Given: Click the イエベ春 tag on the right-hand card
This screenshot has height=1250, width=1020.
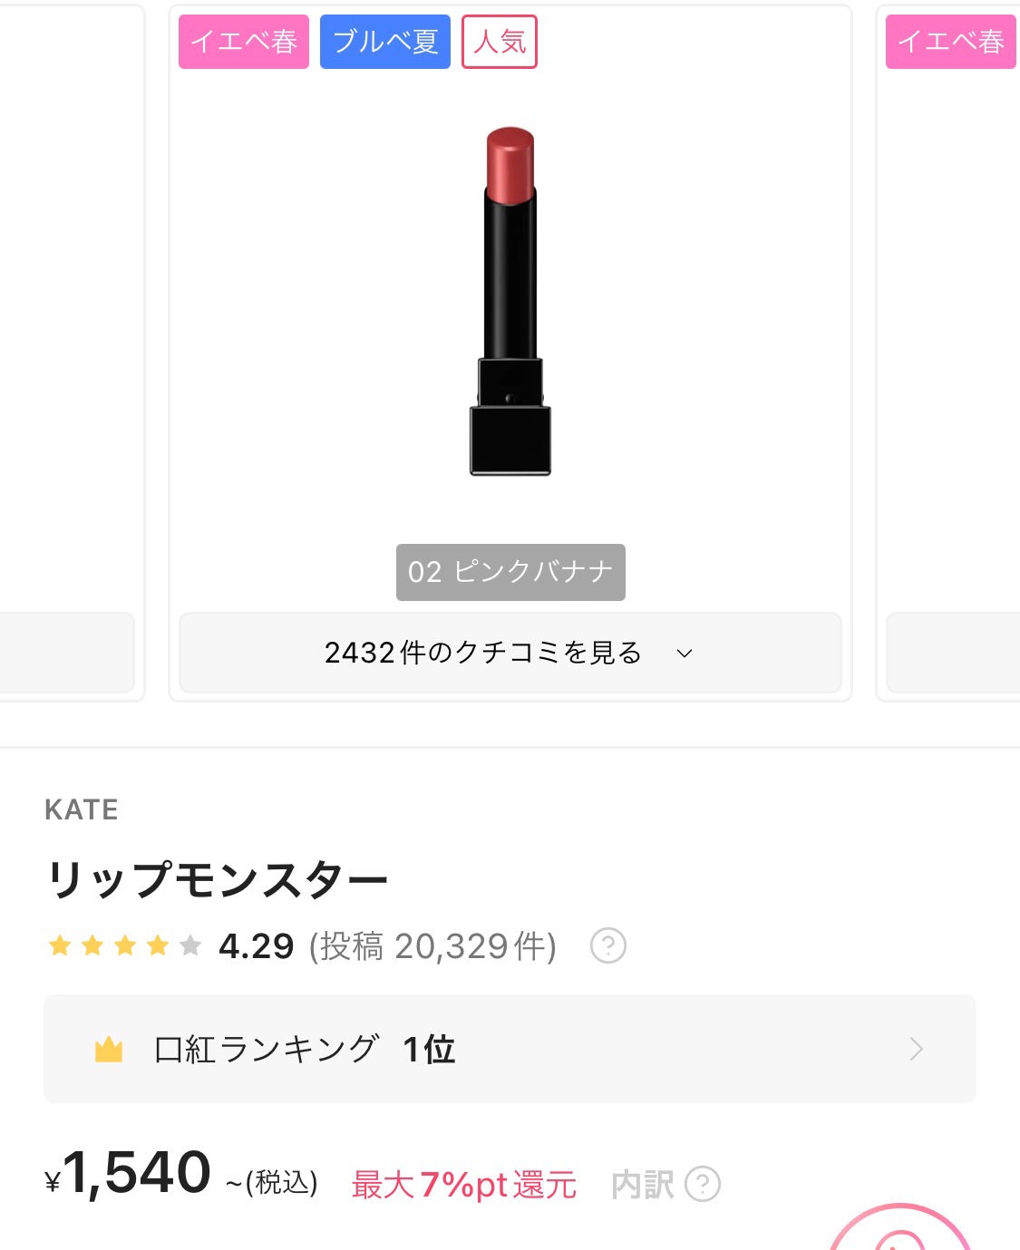Looking at the screenshot, I should [x=950, y=42].
